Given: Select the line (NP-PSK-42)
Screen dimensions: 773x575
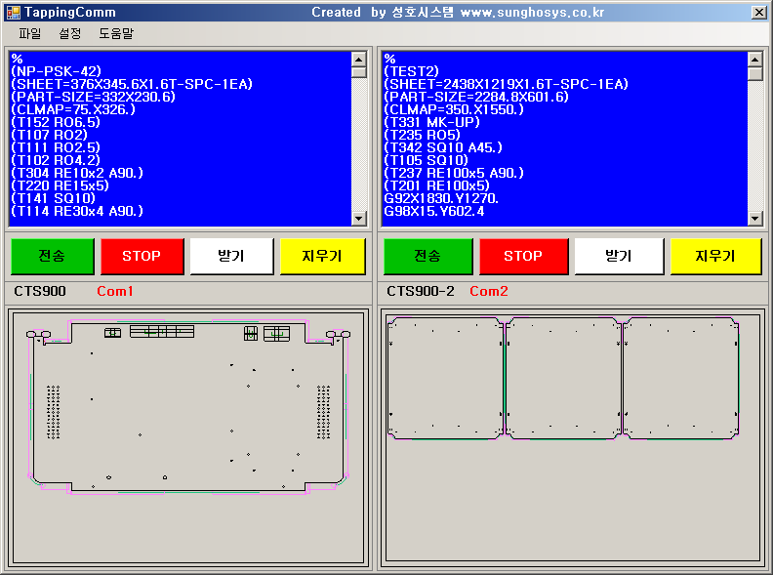Looking at the screenshot, I should point(56,71).
